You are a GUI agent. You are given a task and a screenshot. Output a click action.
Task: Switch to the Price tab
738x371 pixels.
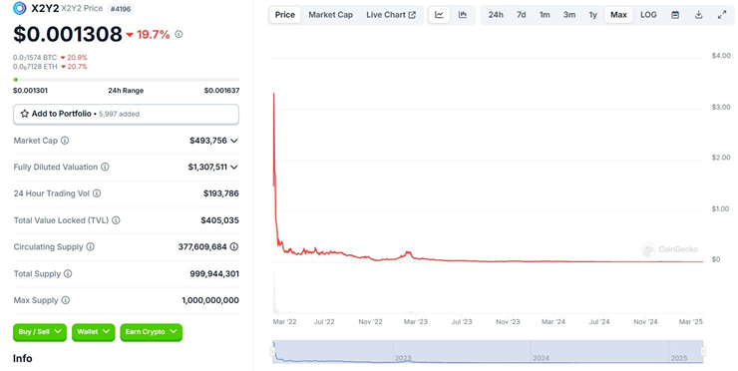(x=285, y=15)
